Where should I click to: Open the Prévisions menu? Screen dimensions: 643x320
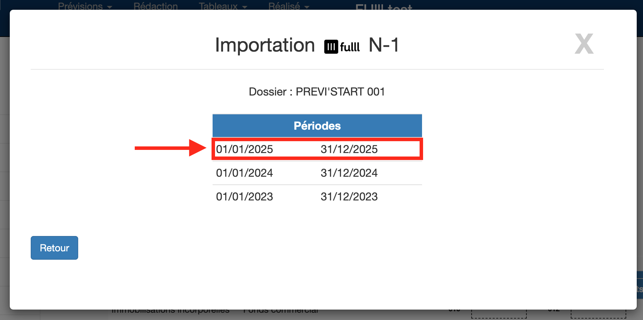pos(81,6)
